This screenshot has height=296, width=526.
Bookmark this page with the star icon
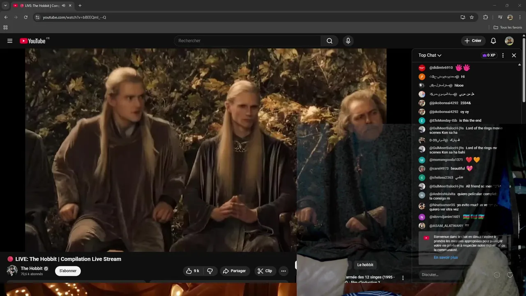(x=472, y=17)
